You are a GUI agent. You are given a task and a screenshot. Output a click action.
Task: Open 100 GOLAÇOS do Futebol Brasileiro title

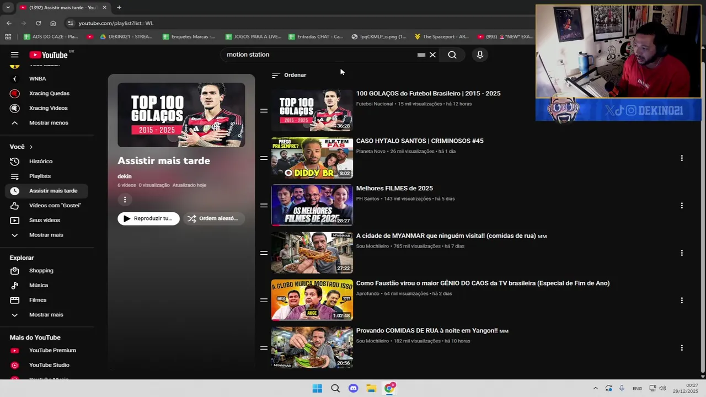pos(428,94)
